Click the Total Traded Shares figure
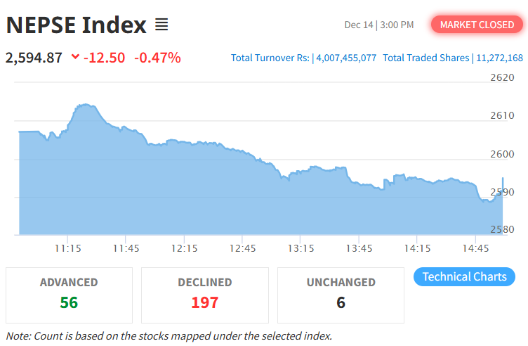Image resolution: width=528 pixels, height=346 pixels. point(498,58)
